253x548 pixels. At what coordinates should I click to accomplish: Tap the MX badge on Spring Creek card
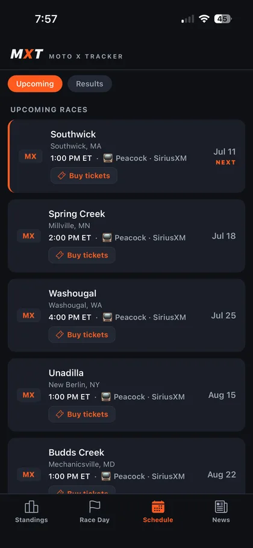coord(29,236)
